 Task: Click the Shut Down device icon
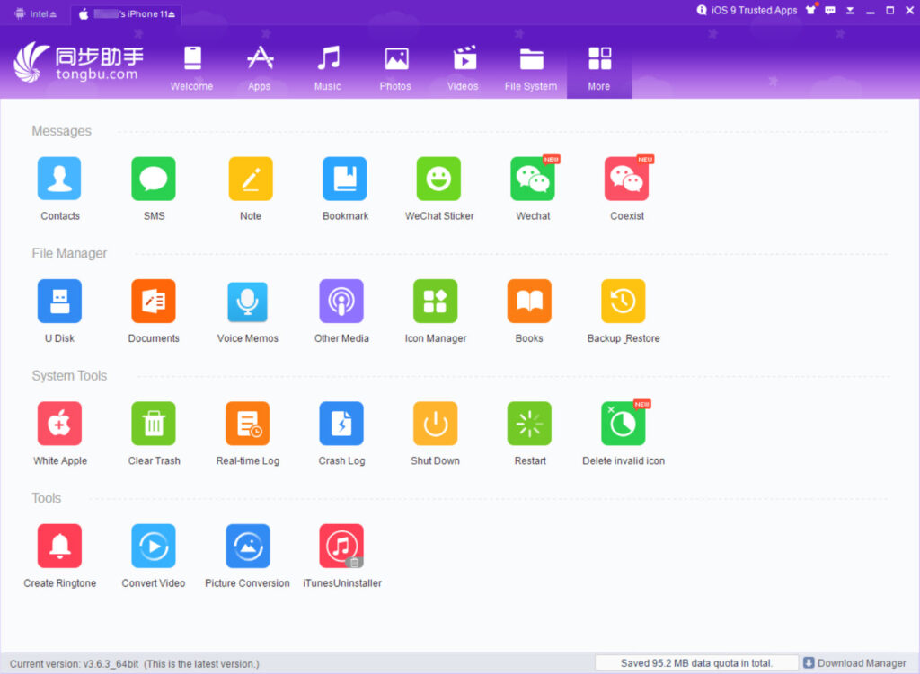436,424
